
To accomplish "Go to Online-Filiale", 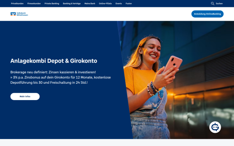I will point(105,4).
